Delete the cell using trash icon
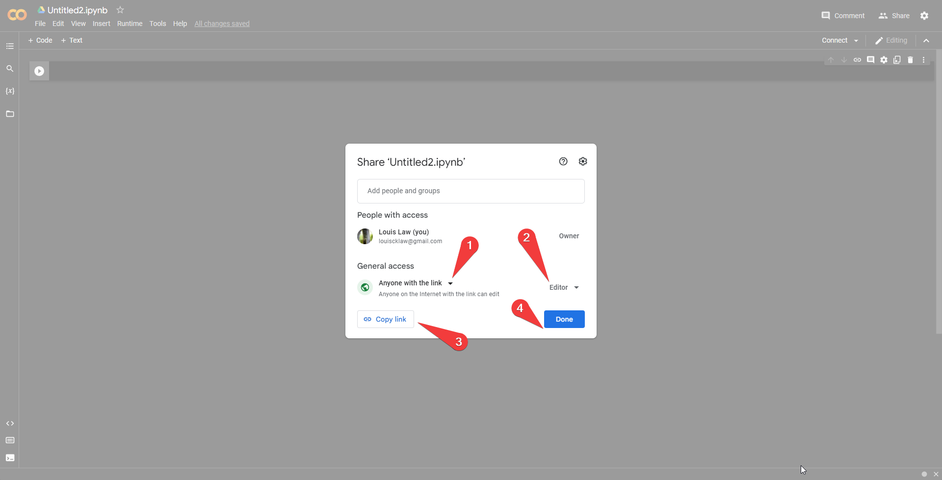The width and height of the screenshot is (942, 480). pyautogui.click(x=910, y=60)
